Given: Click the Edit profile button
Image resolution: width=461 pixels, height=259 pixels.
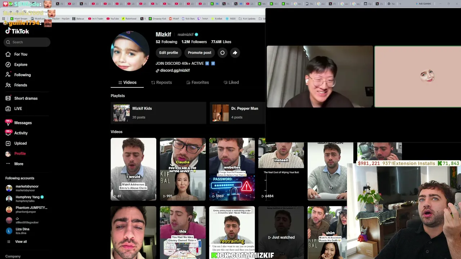Looking at the screenshot, I should (169, 53).
